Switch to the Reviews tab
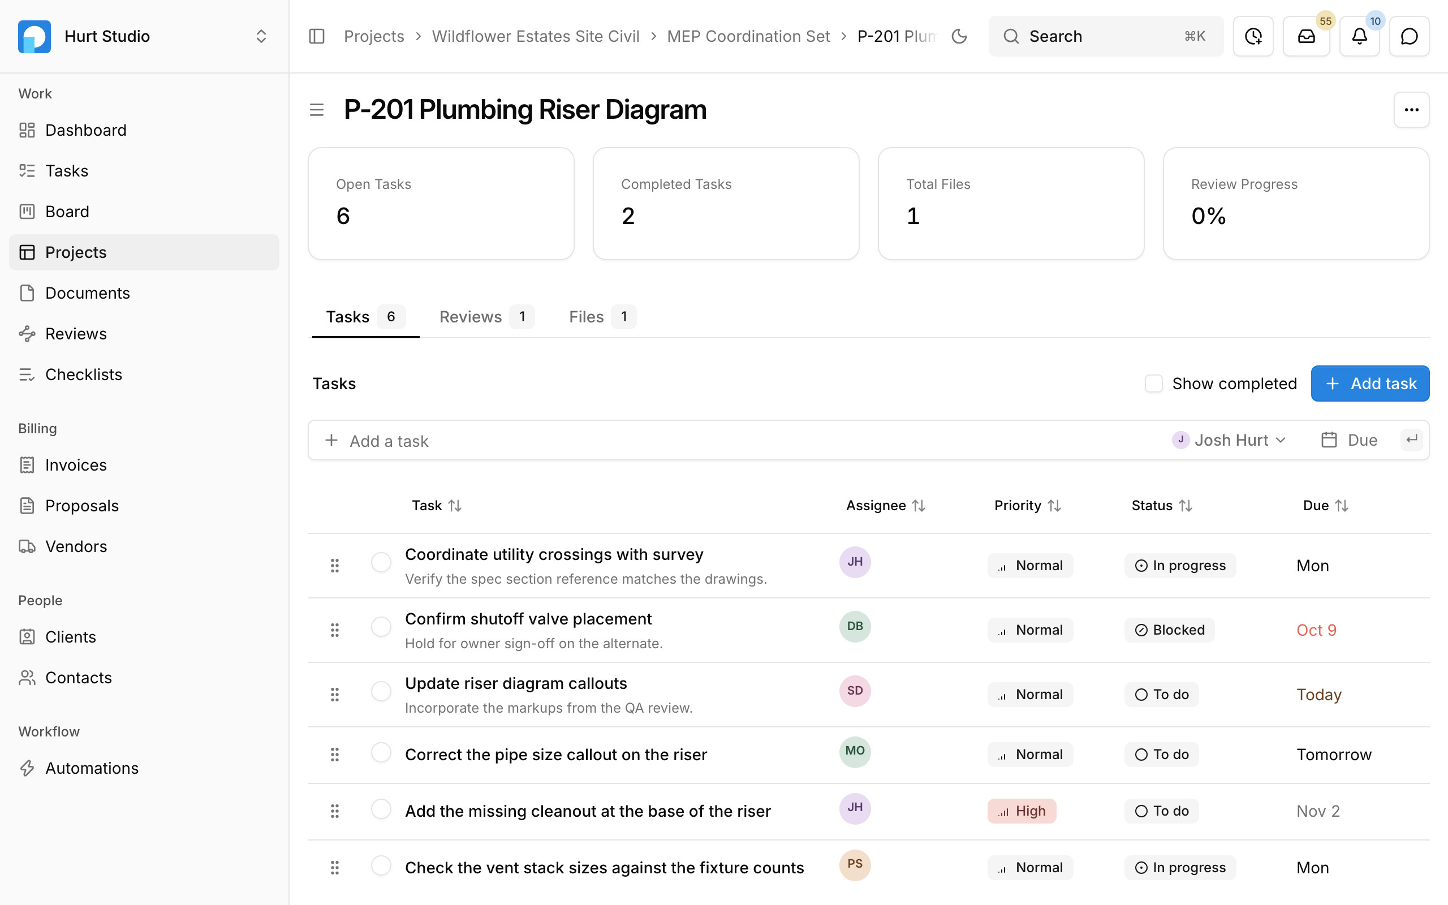 point(486,317)
